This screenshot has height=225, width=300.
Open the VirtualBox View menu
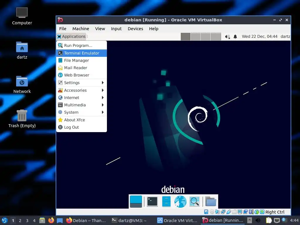(x=100, y=29)
